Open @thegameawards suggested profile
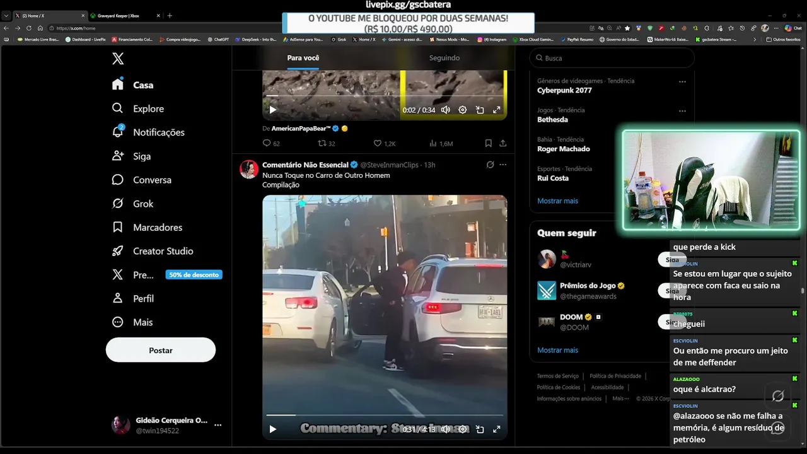Viewport: 807px width, 454px height. [588, 296]
